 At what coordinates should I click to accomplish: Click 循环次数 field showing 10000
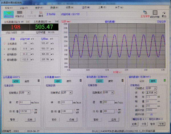coord(151,110)
